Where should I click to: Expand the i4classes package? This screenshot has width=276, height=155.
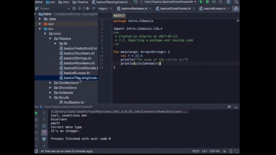pyautogui.click(x=50, y=93)
